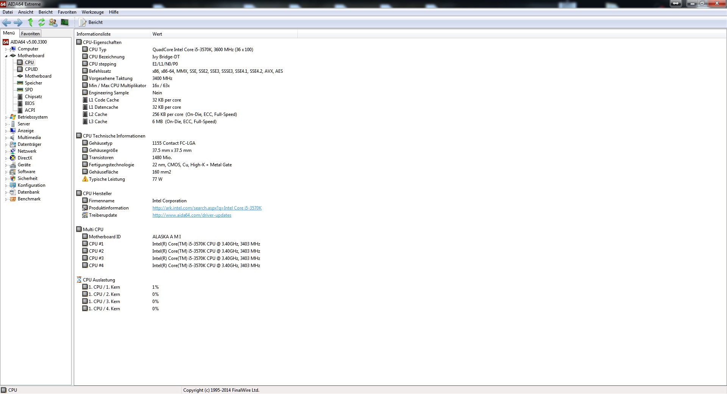This screenshot has height=394, width=727.
Task: Expand the Datenträger tree node
Action: [x=6, y=145]
